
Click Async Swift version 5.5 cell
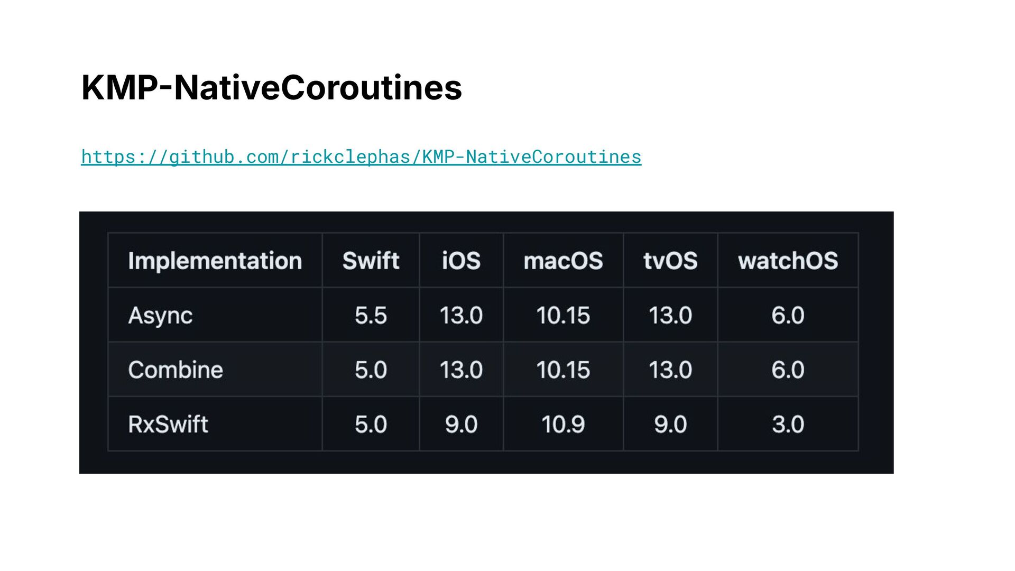coord(371,315)
